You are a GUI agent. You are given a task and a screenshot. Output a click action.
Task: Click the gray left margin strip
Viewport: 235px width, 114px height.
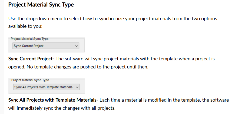[x=2, y=57]
